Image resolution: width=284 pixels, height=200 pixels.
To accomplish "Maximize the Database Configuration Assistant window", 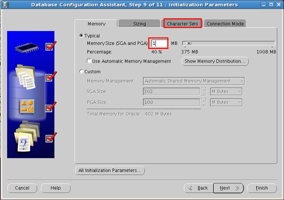I will tap(271, 4).
